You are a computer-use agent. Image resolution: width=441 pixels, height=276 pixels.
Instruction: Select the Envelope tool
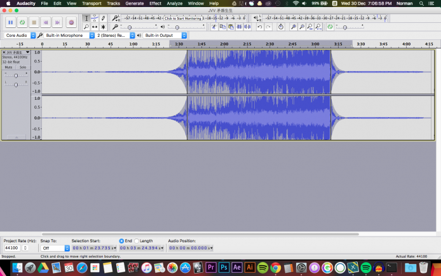pyautogui.click(x=95, y=18)
